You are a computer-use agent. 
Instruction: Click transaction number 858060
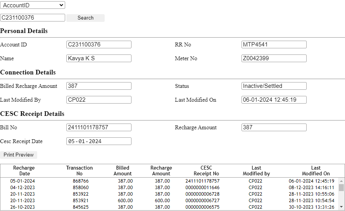tap(81, 188)
